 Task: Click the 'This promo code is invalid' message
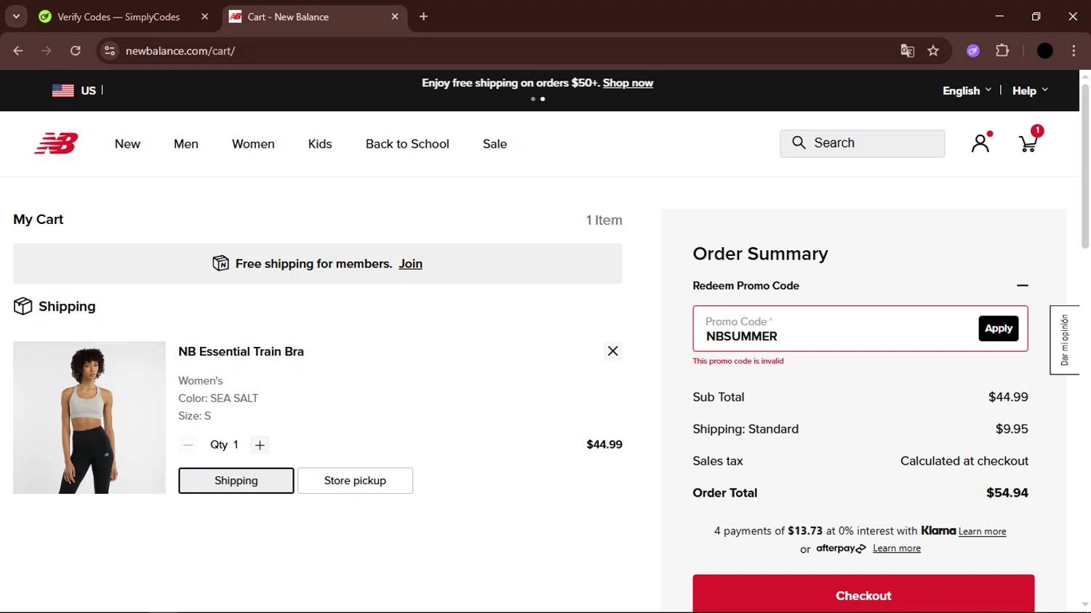738,361
